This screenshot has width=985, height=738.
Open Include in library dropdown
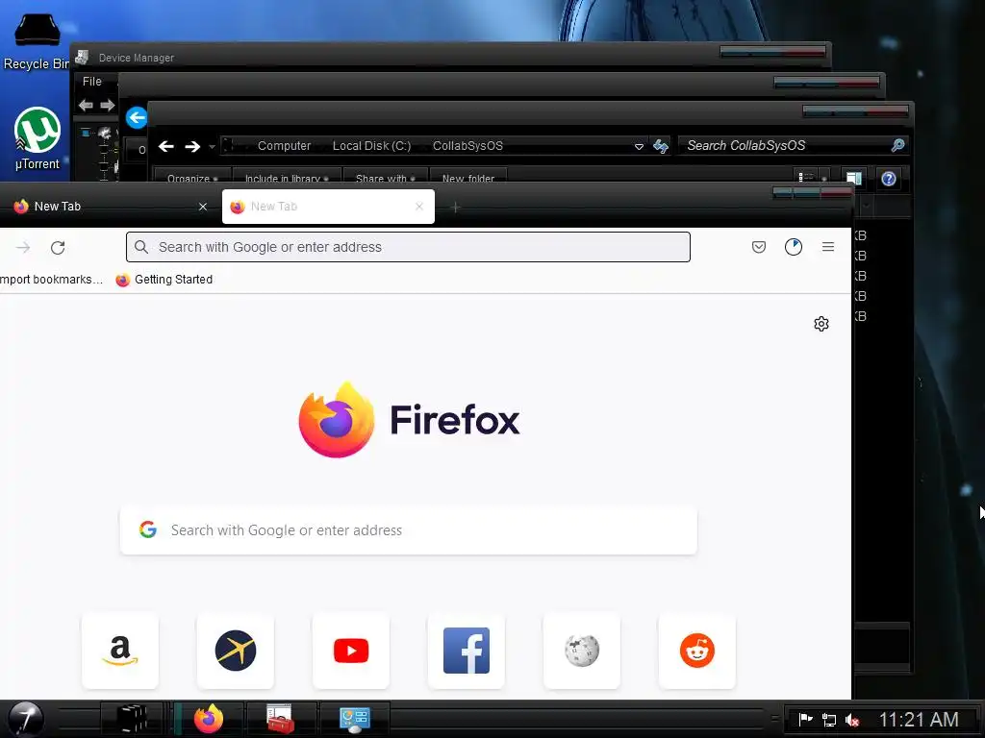coord(287,178)
